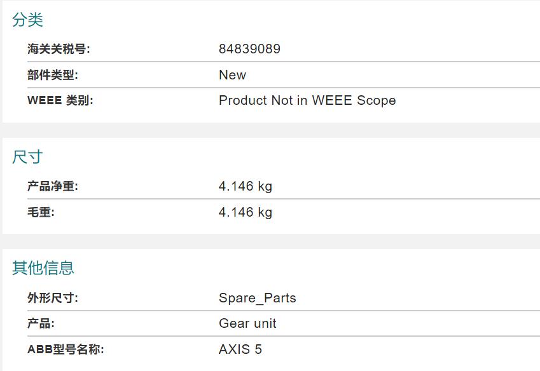540x371 pixels.
Task: Click the tariff number 84839089
Action: (249, 49)
